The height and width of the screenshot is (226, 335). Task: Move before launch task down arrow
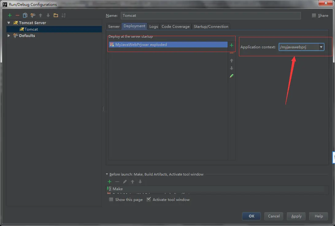[140, 182]
